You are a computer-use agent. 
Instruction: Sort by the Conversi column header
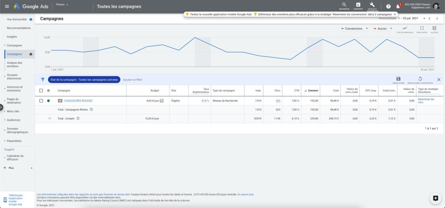click(x=311, y=90)
